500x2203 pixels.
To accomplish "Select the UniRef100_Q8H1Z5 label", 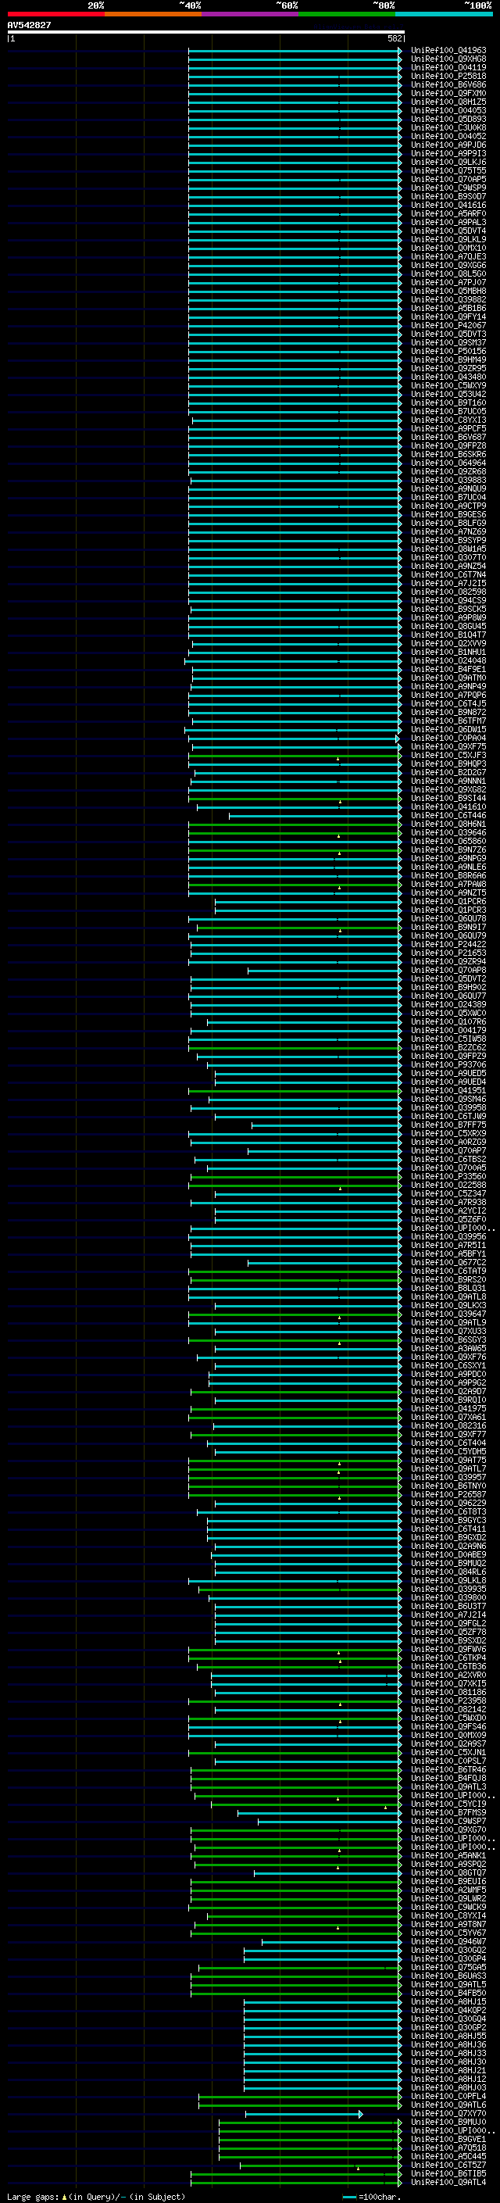I will coord(448,102).
